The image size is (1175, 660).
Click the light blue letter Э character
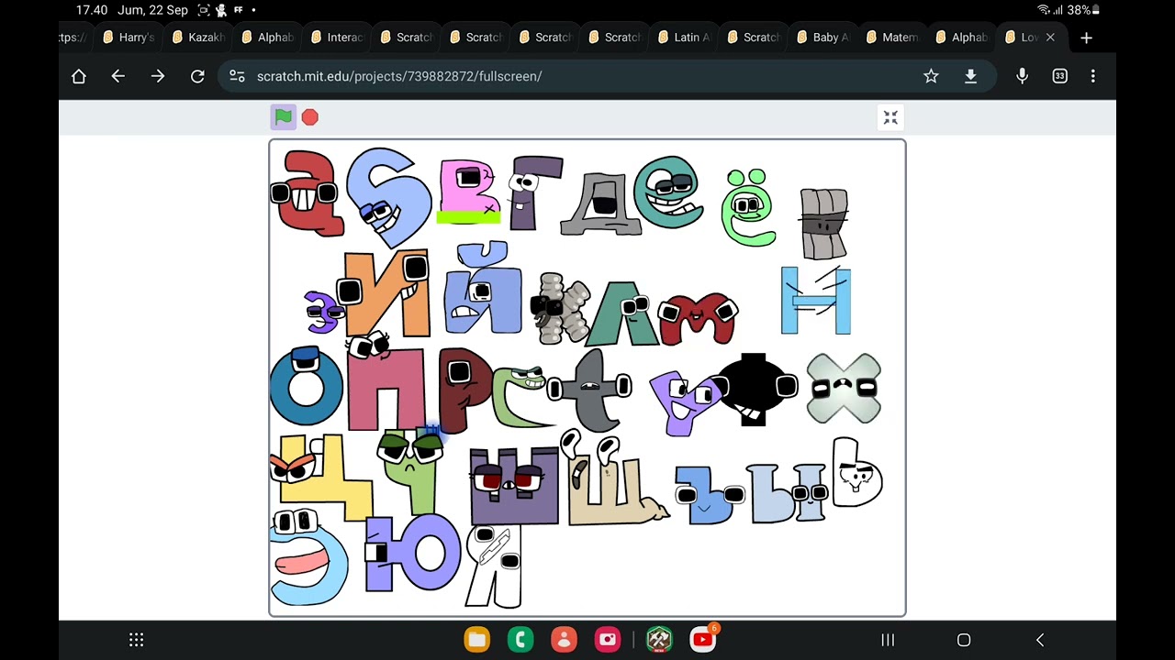pyautogui.click(x=308, y=558)
